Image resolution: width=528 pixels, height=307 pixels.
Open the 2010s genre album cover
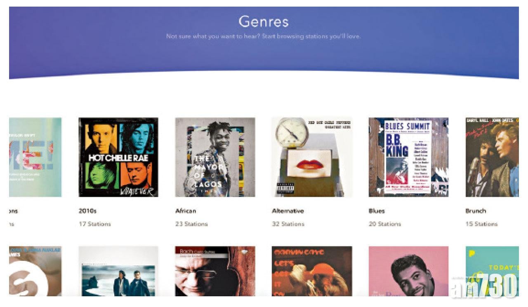[118, 157]
